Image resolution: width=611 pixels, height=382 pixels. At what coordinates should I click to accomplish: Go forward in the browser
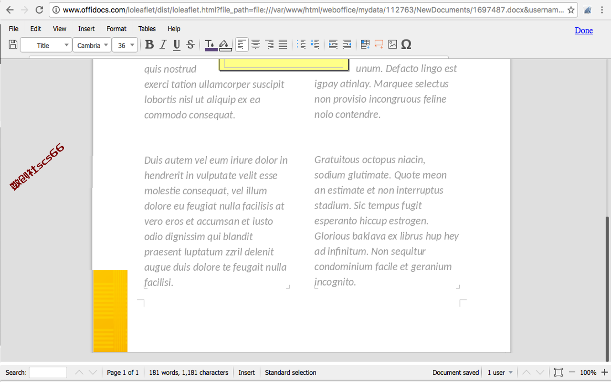click(x=25, y=10)
